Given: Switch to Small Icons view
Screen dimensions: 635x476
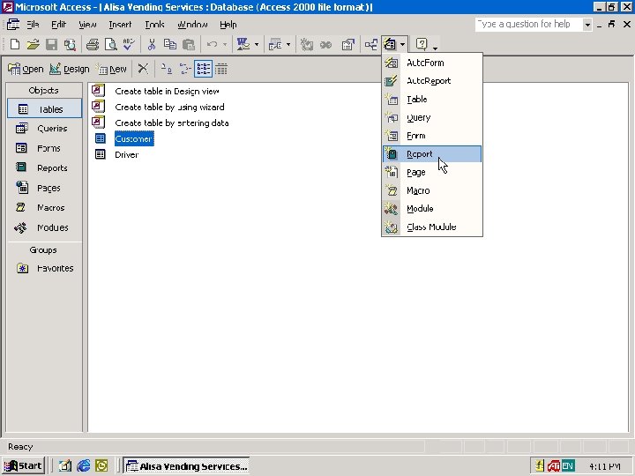Looking at the screenshot, I should [x=184, y=69].
